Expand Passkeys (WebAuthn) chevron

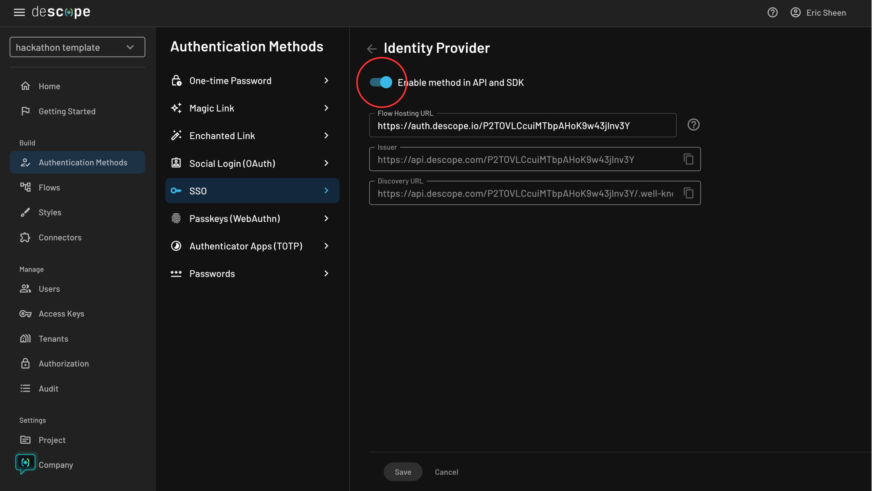[x=326, y=219]
